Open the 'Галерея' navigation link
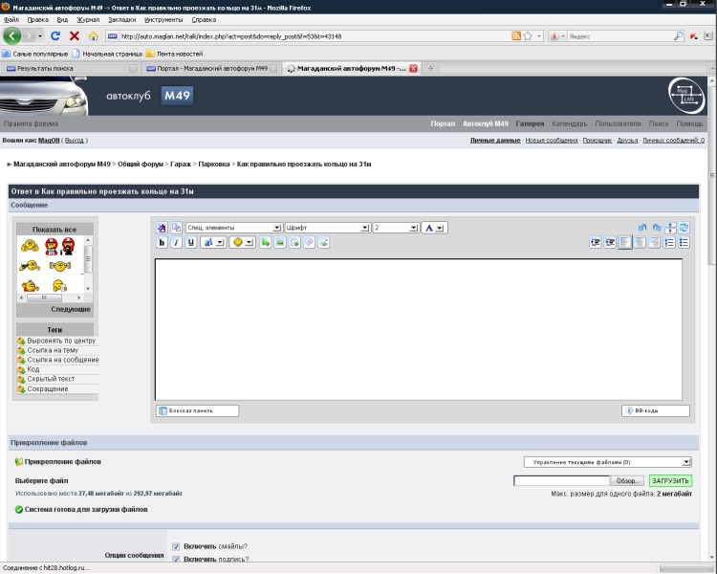 coord(530,123)
